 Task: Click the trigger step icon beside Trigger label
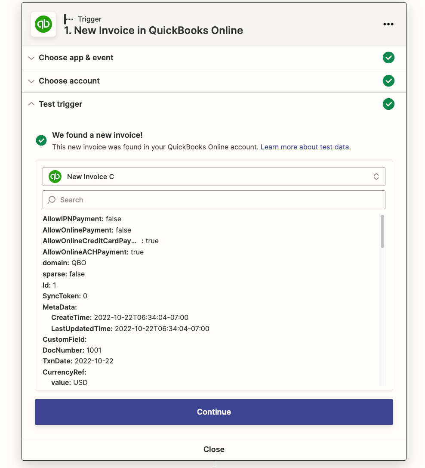click(68, 19)
